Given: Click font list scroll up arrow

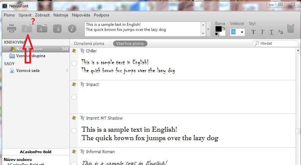Looking at the screenshot, I should coord(298,50).
